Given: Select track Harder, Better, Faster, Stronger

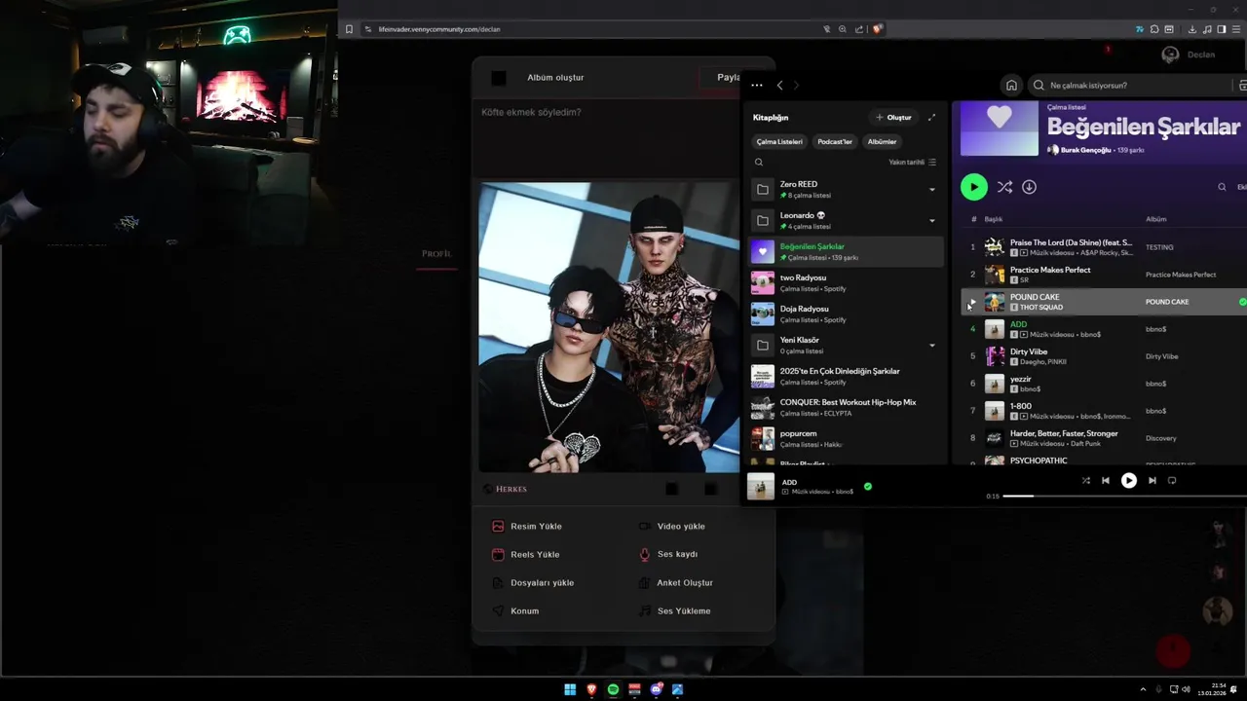Looking at the screenshot, I should 1103,438.
